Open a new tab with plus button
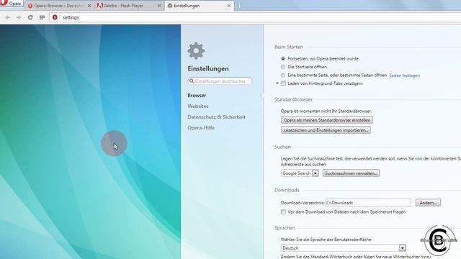 (x=240, y=6)
